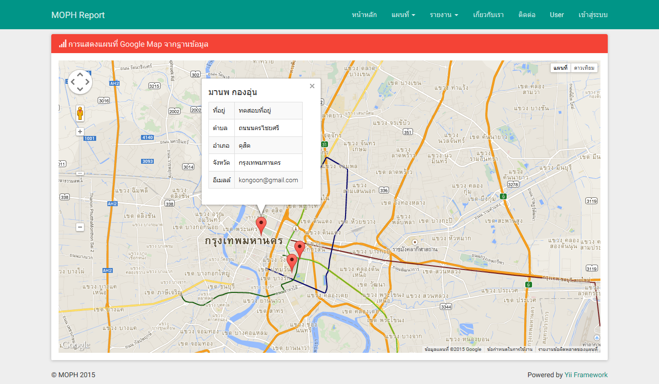Open the ติดต่อ contact page
Viewport: 659px width, 384px height.
tap(527, 15)
